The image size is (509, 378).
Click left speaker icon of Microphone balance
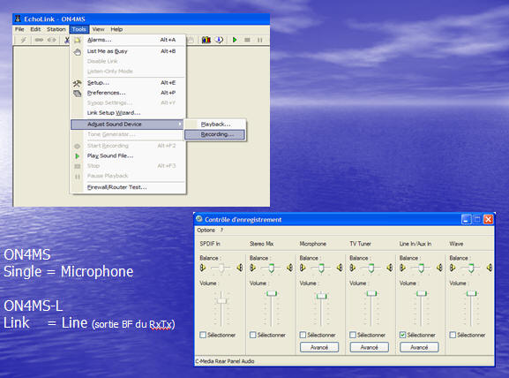pos(303,268)
